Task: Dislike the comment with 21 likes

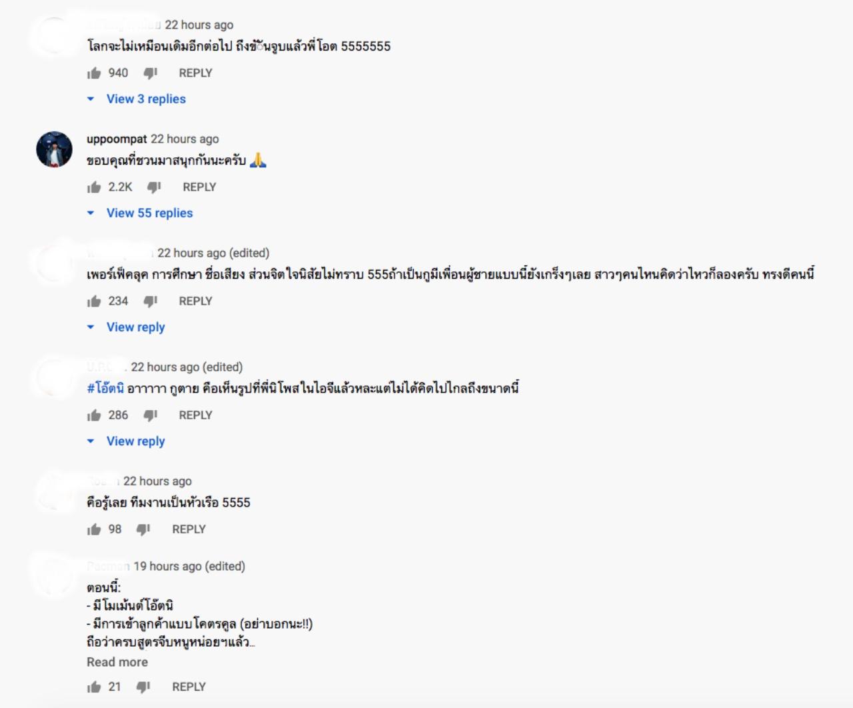Action: click(143, 687)
